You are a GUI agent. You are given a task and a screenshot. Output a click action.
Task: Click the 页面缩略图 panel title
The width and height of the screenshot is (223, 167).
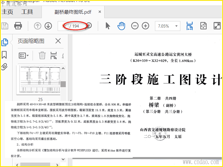[31, 41]
